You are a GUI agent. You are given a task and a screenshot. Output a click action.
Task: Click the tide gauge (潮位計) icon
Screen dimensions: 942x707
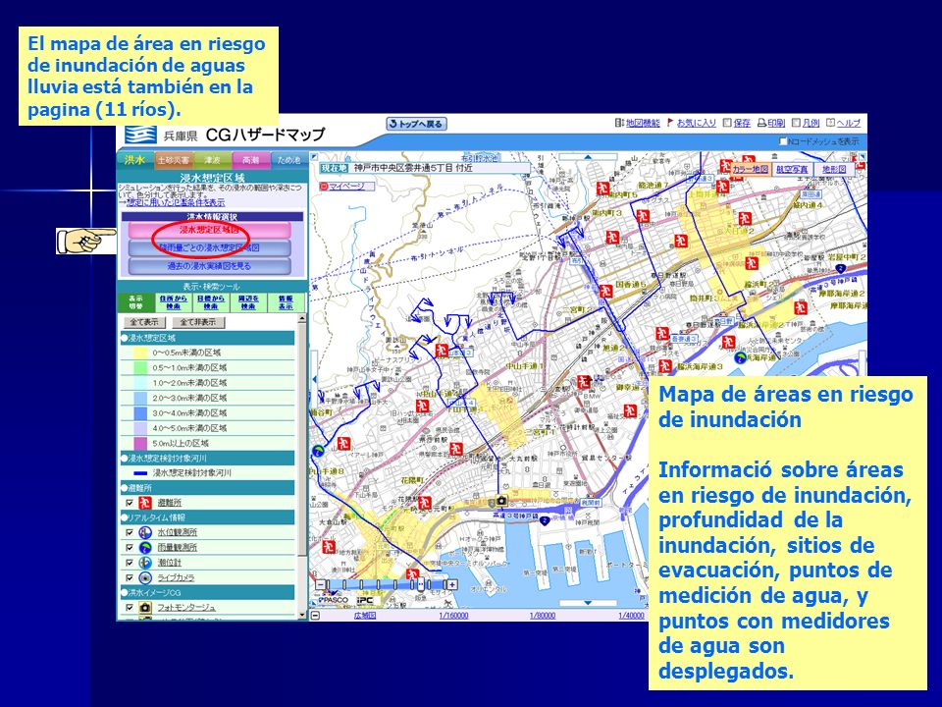(x=145, y=562)
